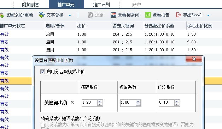Expand the 导出Excel dropdown arrow
The image size is (222, 129).
[208, 15]
